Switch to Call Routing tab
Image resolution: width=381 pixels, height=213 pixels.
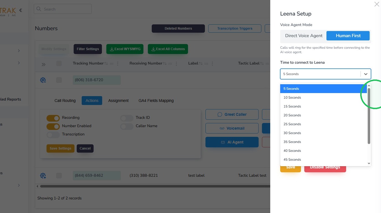click(x=65, y=101)
